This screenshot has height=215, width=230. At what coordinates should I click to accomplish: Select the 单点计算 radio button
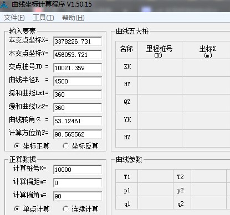[32, 209]
